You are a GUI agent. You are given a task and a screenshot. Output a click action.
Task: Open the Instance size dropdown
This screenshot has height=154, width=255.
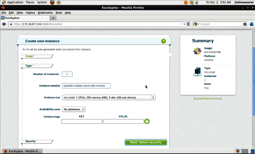tap(109, 97)
